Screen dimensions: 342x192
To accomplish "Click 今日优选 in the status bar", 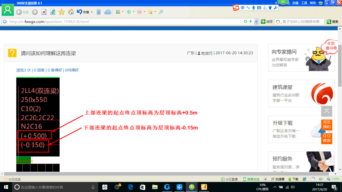I will 12,179.
